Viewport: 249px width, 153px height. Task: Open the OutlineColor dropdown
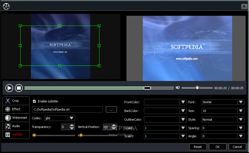[x=183, y=120]
